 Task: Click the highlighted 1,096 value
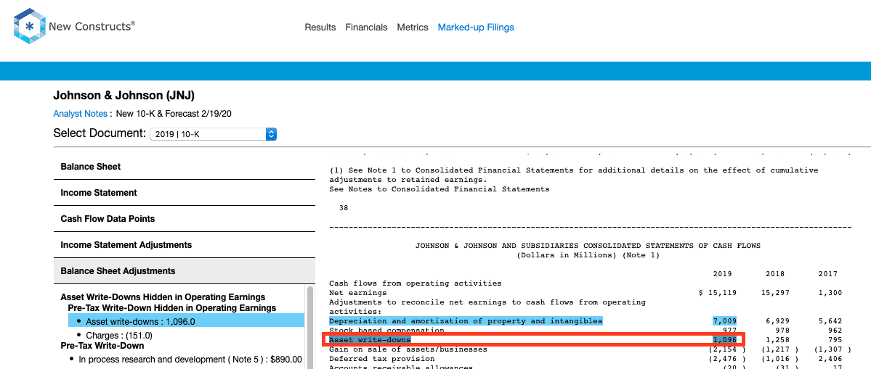tap(724, 339)
